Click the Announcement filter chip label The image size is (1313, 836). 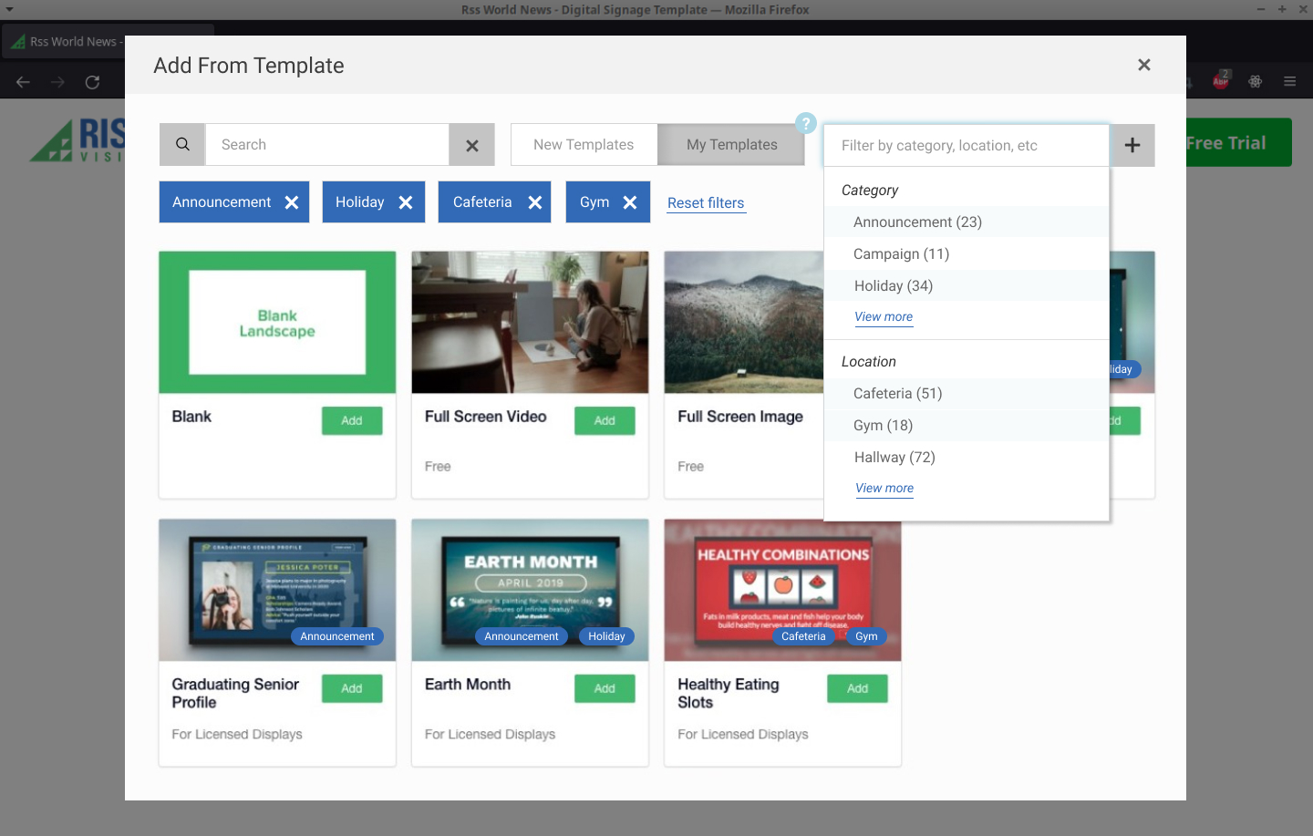222,202
